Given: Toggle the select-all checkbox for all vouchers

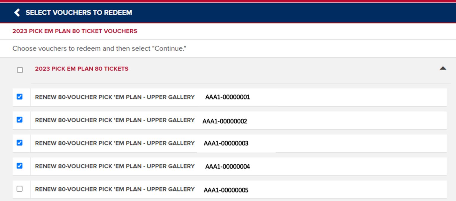Looking at the screenshot, I should click(x=20, y=70).
